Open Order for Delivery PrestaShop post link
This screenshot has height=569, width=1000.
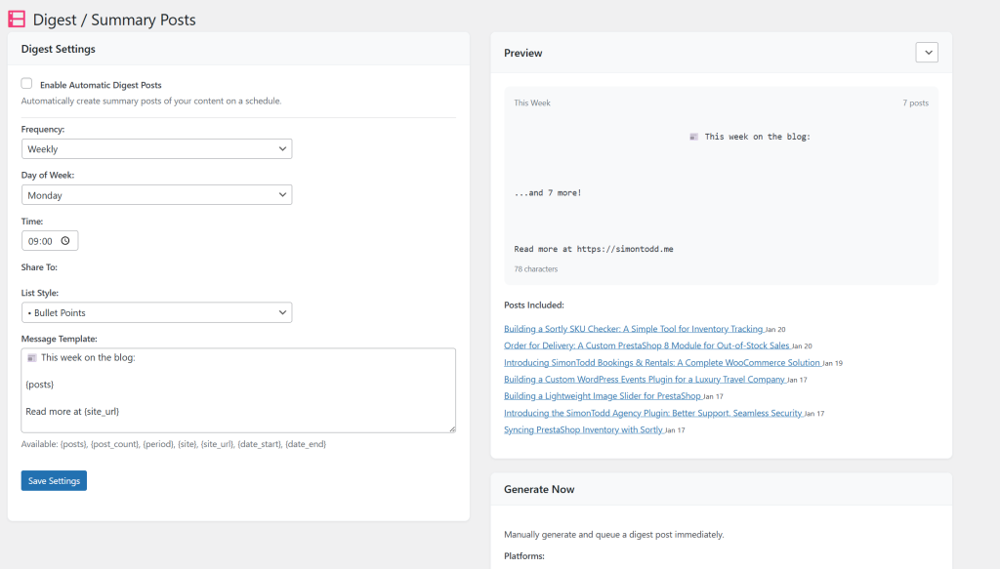[646, 345]
